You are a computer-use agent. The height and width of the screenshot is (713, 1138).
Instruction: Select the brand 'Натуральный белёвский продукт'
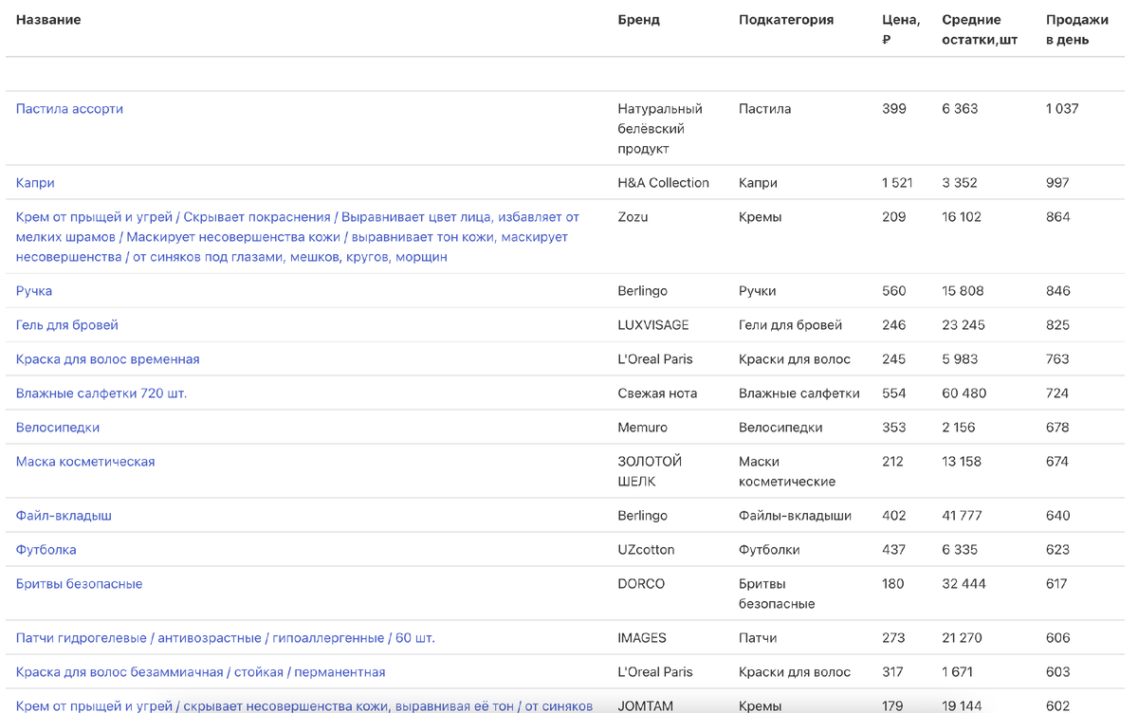(660, 129)
